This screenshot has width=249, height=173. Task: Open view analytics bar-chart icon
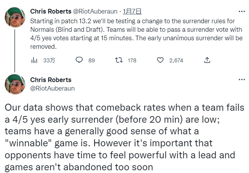coord(34,60)
